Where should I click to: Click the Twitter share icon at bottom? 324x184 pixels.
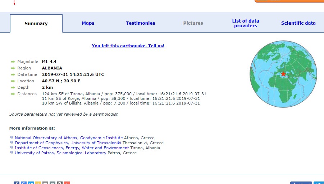coord(31,183)
